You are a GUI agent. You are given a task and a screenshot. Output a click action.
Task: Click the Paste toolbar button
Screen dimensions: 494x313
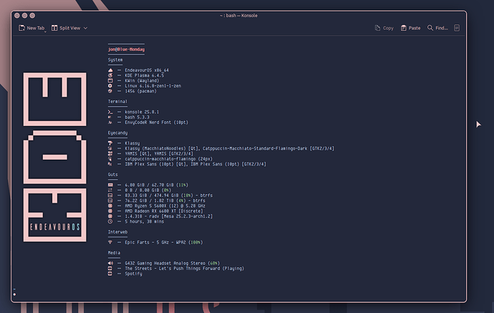(410, 28)
